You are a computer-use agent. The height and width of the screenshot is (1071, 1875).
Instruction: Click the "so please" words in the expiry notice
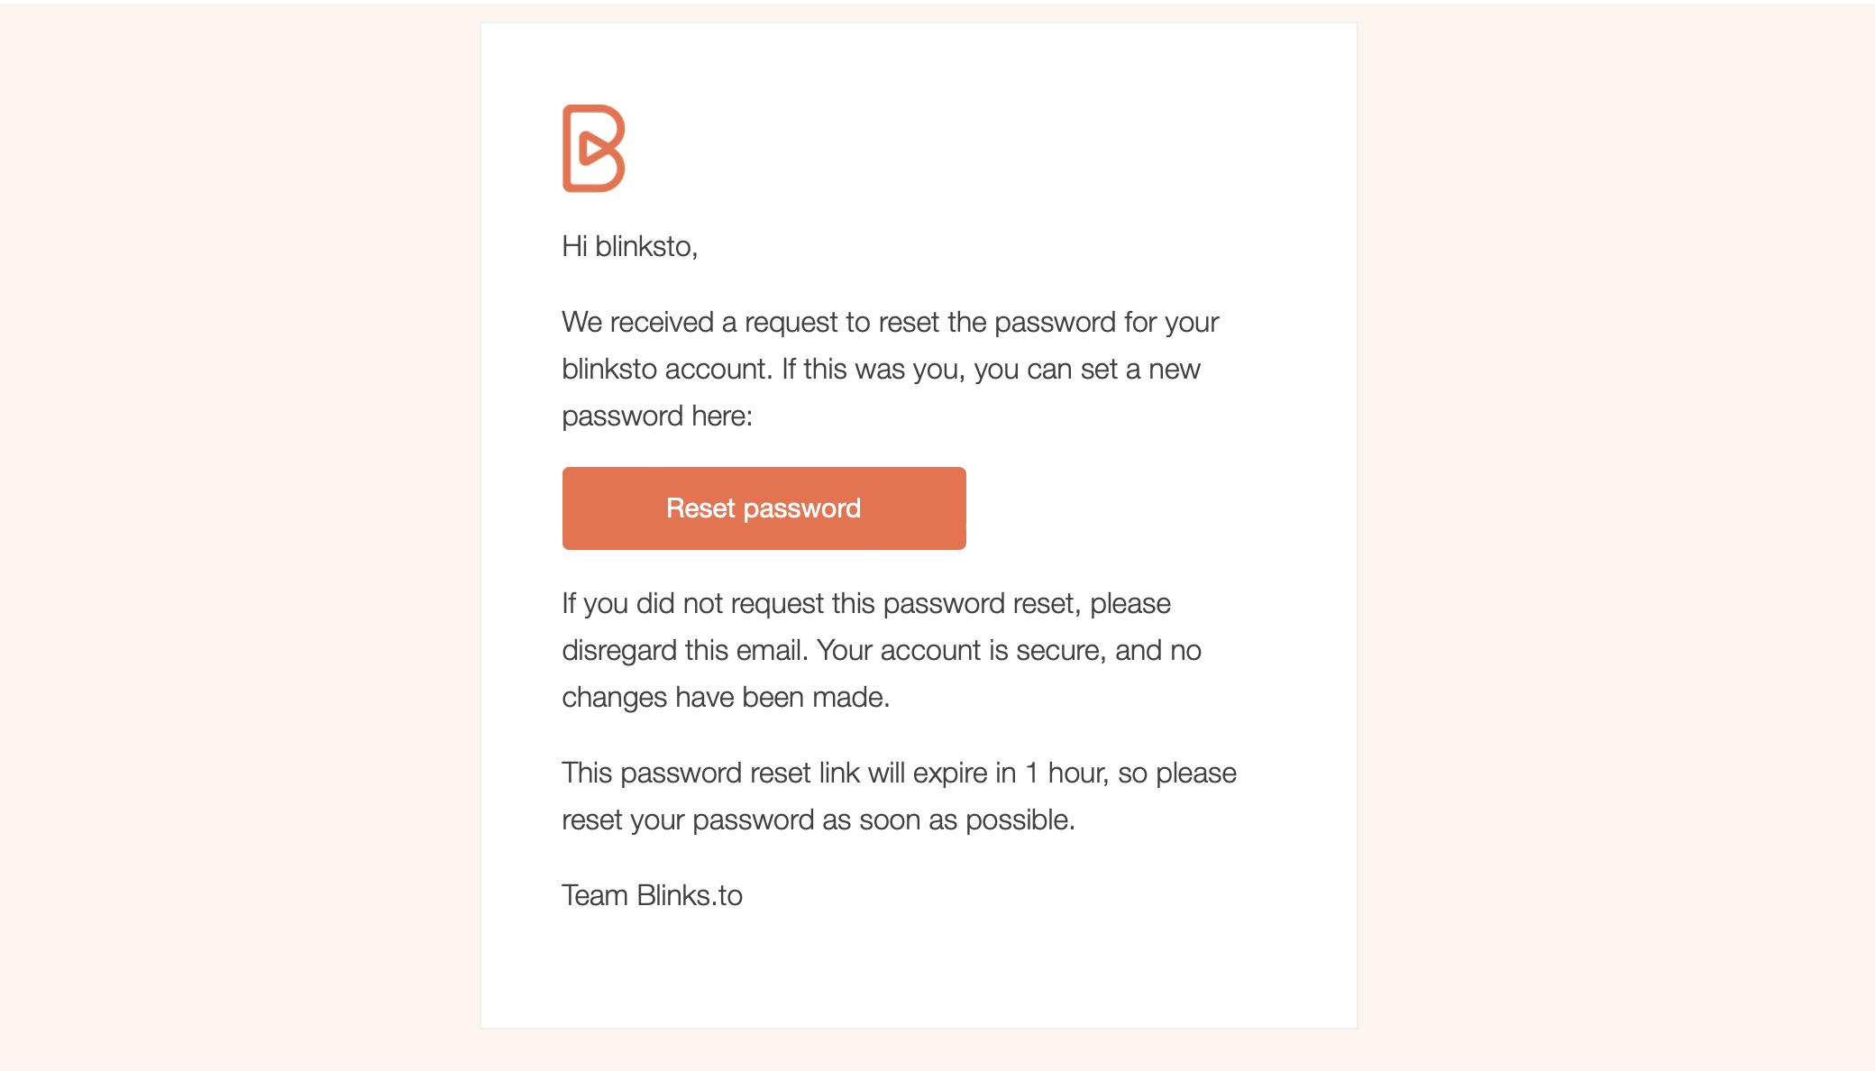point(1177,773)
